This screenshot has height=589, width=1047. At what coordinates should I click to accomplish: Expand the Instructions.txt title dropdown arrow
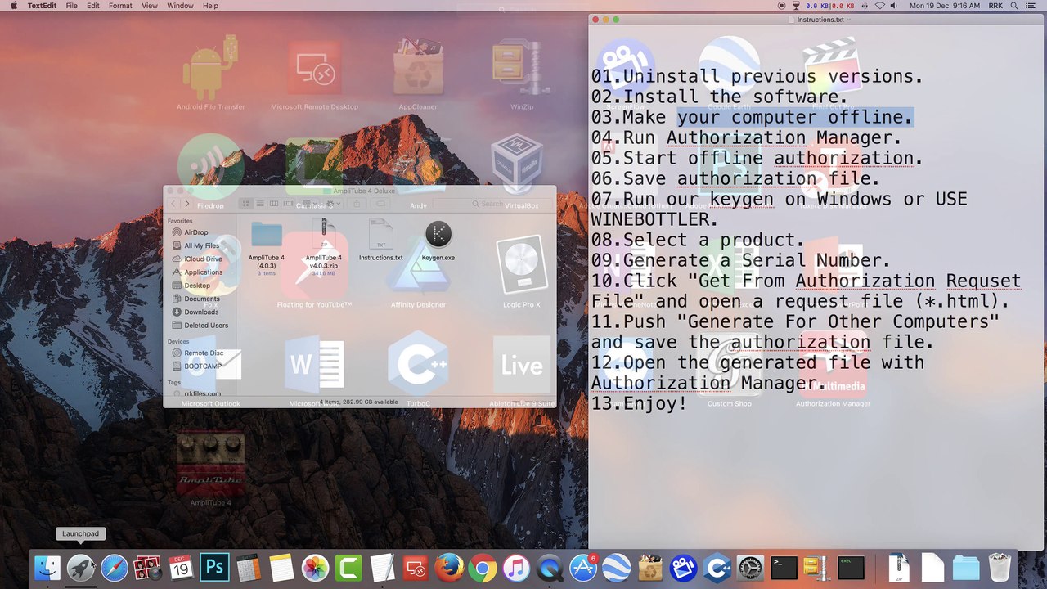click(849, 20)
